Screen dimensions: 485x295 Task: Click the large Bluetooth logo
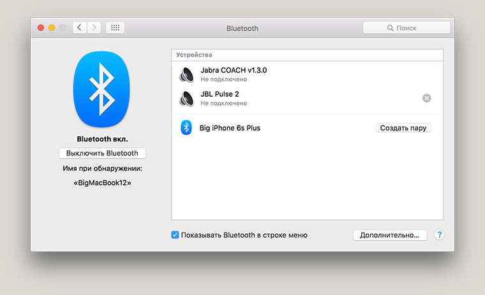(x=101, y=89)
